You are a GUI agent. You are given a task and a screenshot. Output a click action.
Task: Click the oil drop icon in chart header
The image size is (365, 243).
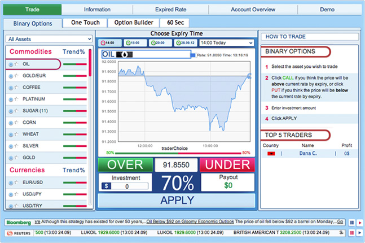(125, 55)
